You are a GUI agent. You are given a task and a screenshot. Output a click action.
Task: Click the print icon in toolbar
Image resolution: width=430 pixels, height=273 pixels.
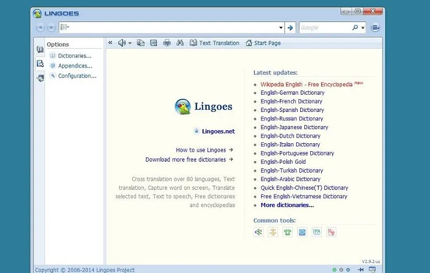(167, 43)
